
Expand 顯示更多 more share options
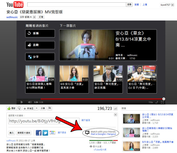(62, 133)
